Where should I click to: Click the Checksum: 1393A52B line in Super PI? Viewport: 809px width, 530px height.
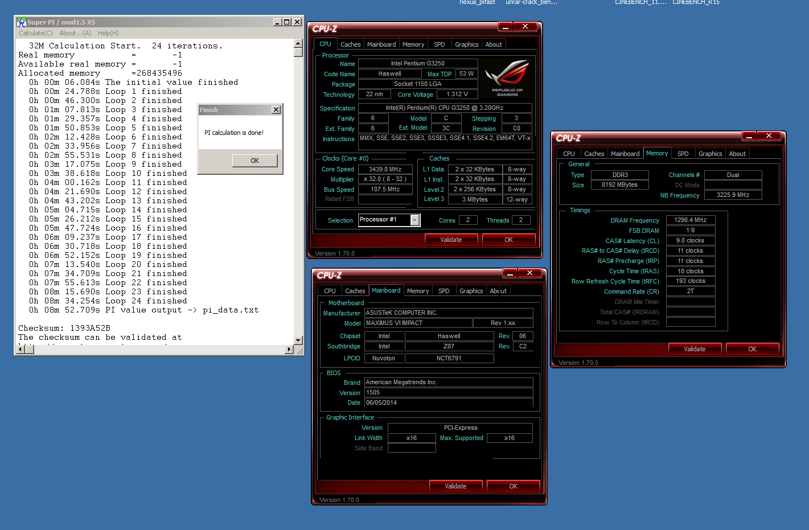(x=64, y=328)
